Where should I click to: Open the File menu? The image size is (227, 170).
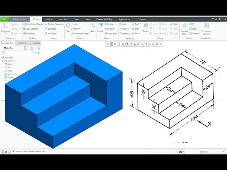pyautogui.click(x=4, y=19)
